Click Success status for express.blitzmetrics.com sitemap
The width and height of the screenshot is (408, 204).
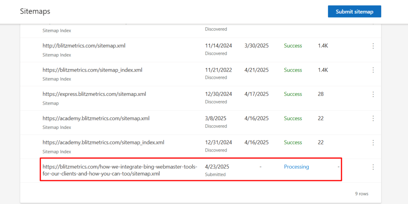tap(293, 94)
